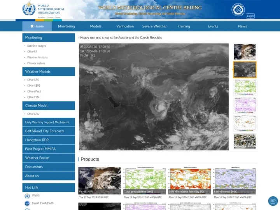Select the purple map carousel thumbnail
This screenshot has height=210, width=280.
[x=245, y=105]
